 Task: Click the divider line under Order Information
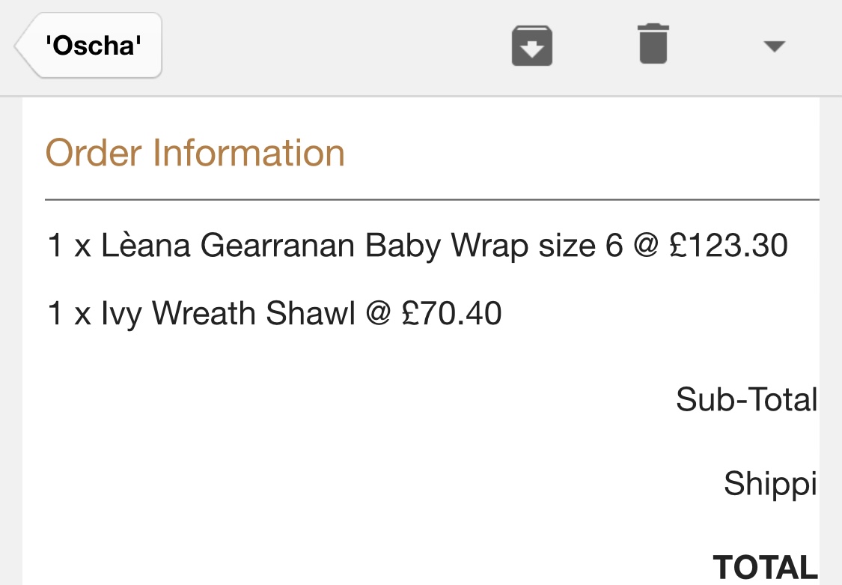tap(432, 200)
